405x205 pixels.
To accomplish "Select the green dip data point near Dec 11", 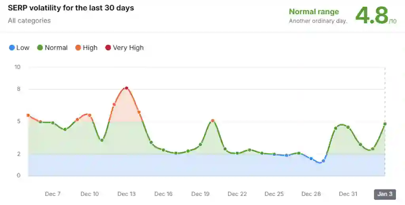I will click(102, 140).
